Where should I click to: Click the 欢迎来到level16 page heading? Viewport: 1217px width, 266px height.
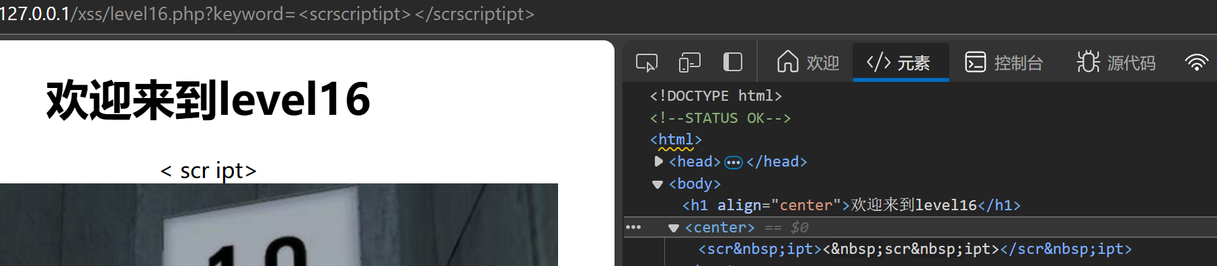tap(208, 100)
